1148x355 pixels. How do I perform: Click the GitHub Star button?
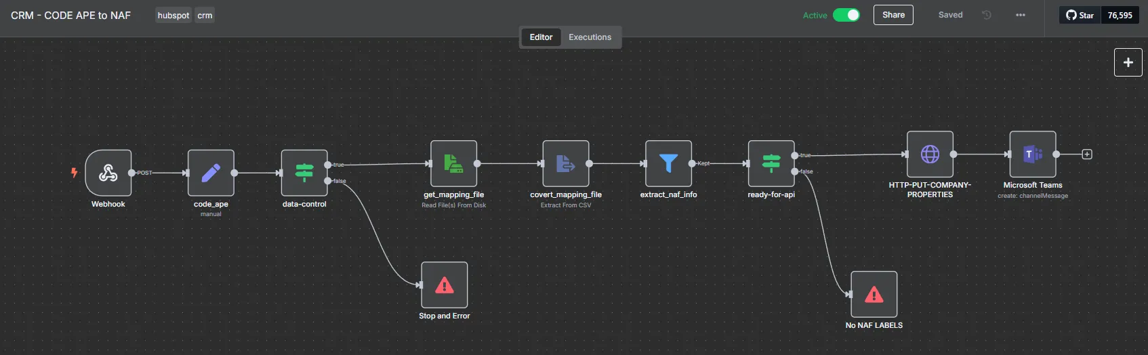(1080, 15)
